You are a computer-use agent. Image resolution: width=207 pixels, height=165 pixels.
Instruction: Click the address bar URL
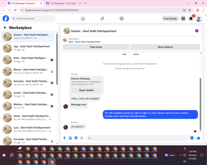[52, 10]
